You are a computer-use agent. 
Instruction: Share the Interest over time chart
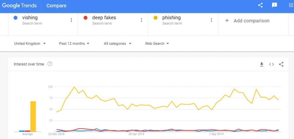pyautogui.click(x=281, y=64)
